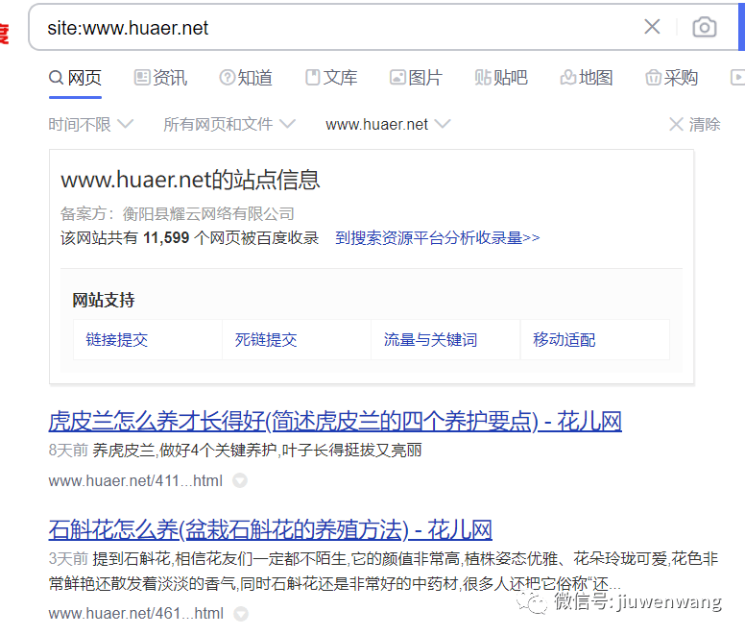Click the magnifier icon on 网页 tab
745x635 pixels.
point(56,77)
